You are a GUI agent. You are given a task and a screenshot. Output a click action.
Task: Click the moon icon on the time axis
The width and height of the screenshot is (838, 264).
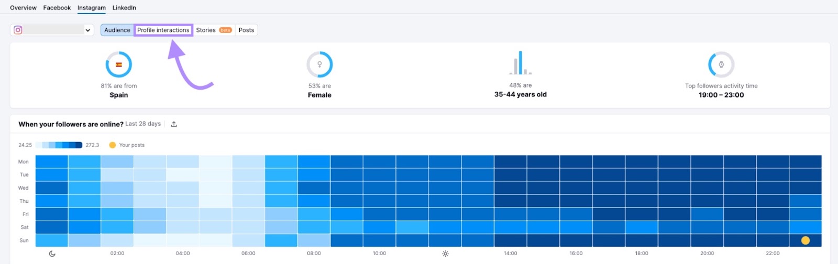[x=52, y=254]
